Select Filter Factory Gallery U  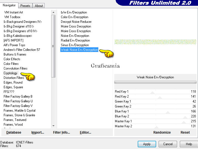18,101
